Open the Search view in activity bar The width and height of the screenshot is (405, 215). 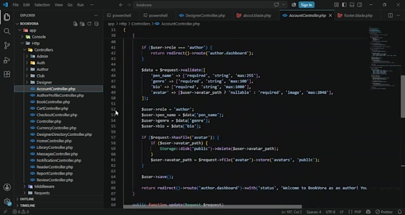tap(7, 31)
